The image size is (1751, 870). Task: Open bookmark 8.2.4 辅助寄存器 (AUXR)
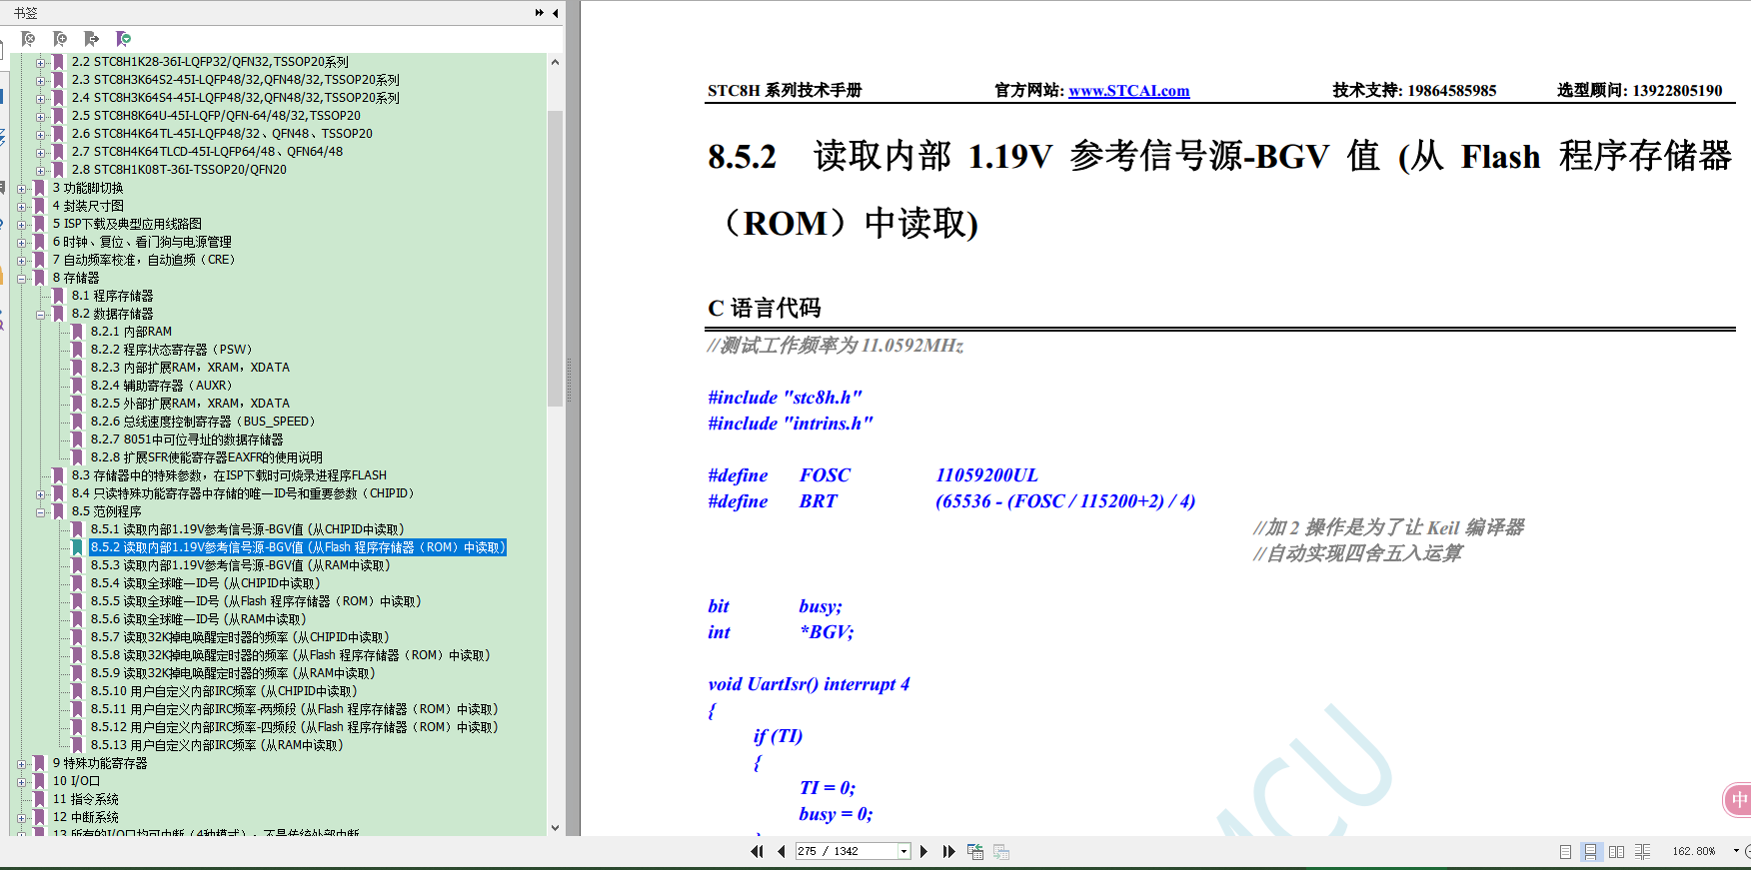coord(162,386)
